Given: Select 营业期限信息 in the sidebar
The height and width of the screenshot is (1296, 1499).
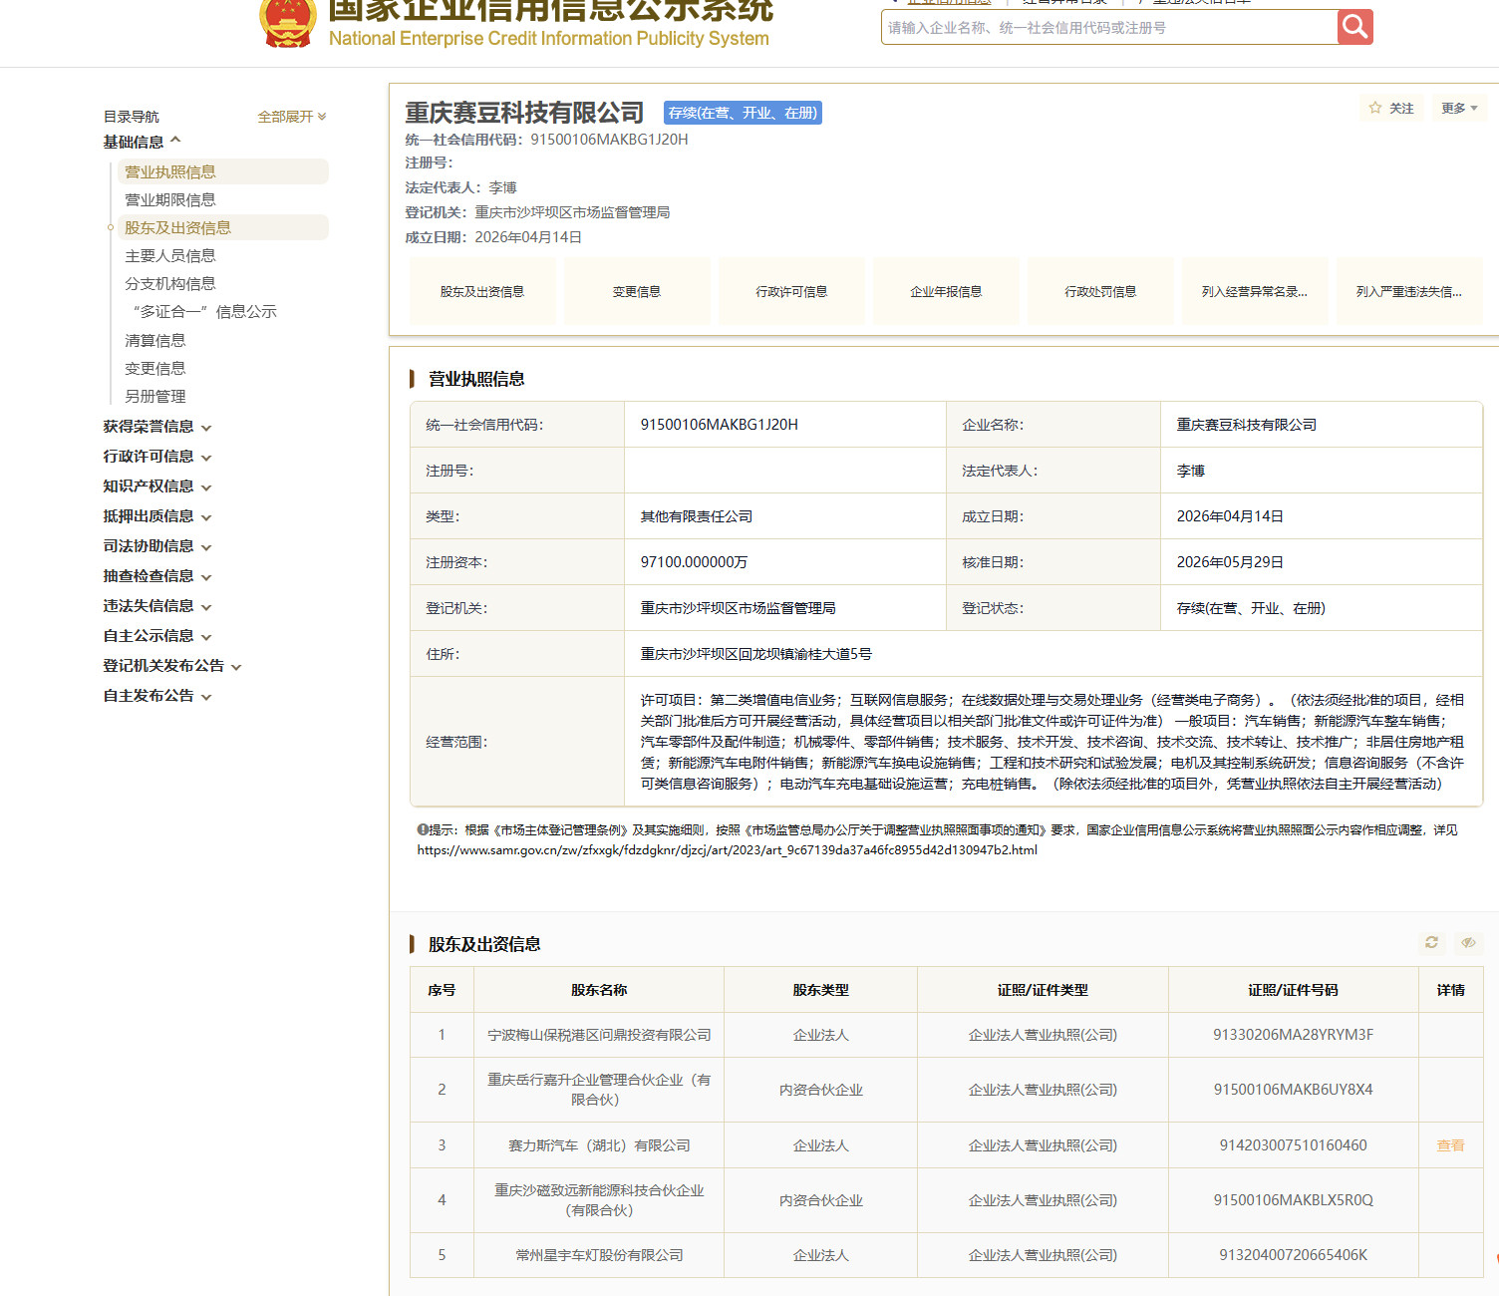Looking at the screenshot, I should [x=169, y=199].
